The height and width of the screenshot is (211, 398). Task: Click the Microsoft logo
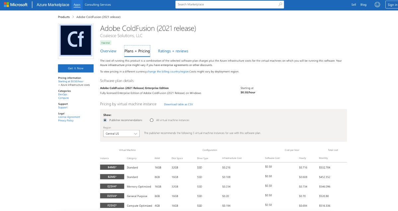[16, 4]
